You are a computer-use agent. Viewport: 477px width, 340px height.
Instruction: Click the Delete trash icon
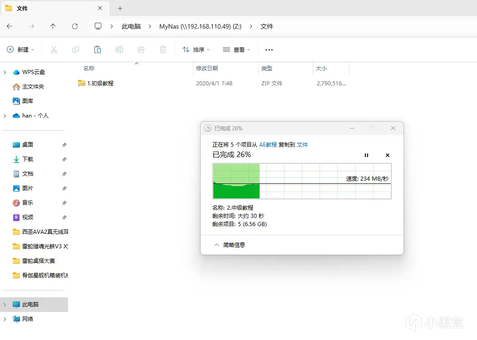click(163, 49)
